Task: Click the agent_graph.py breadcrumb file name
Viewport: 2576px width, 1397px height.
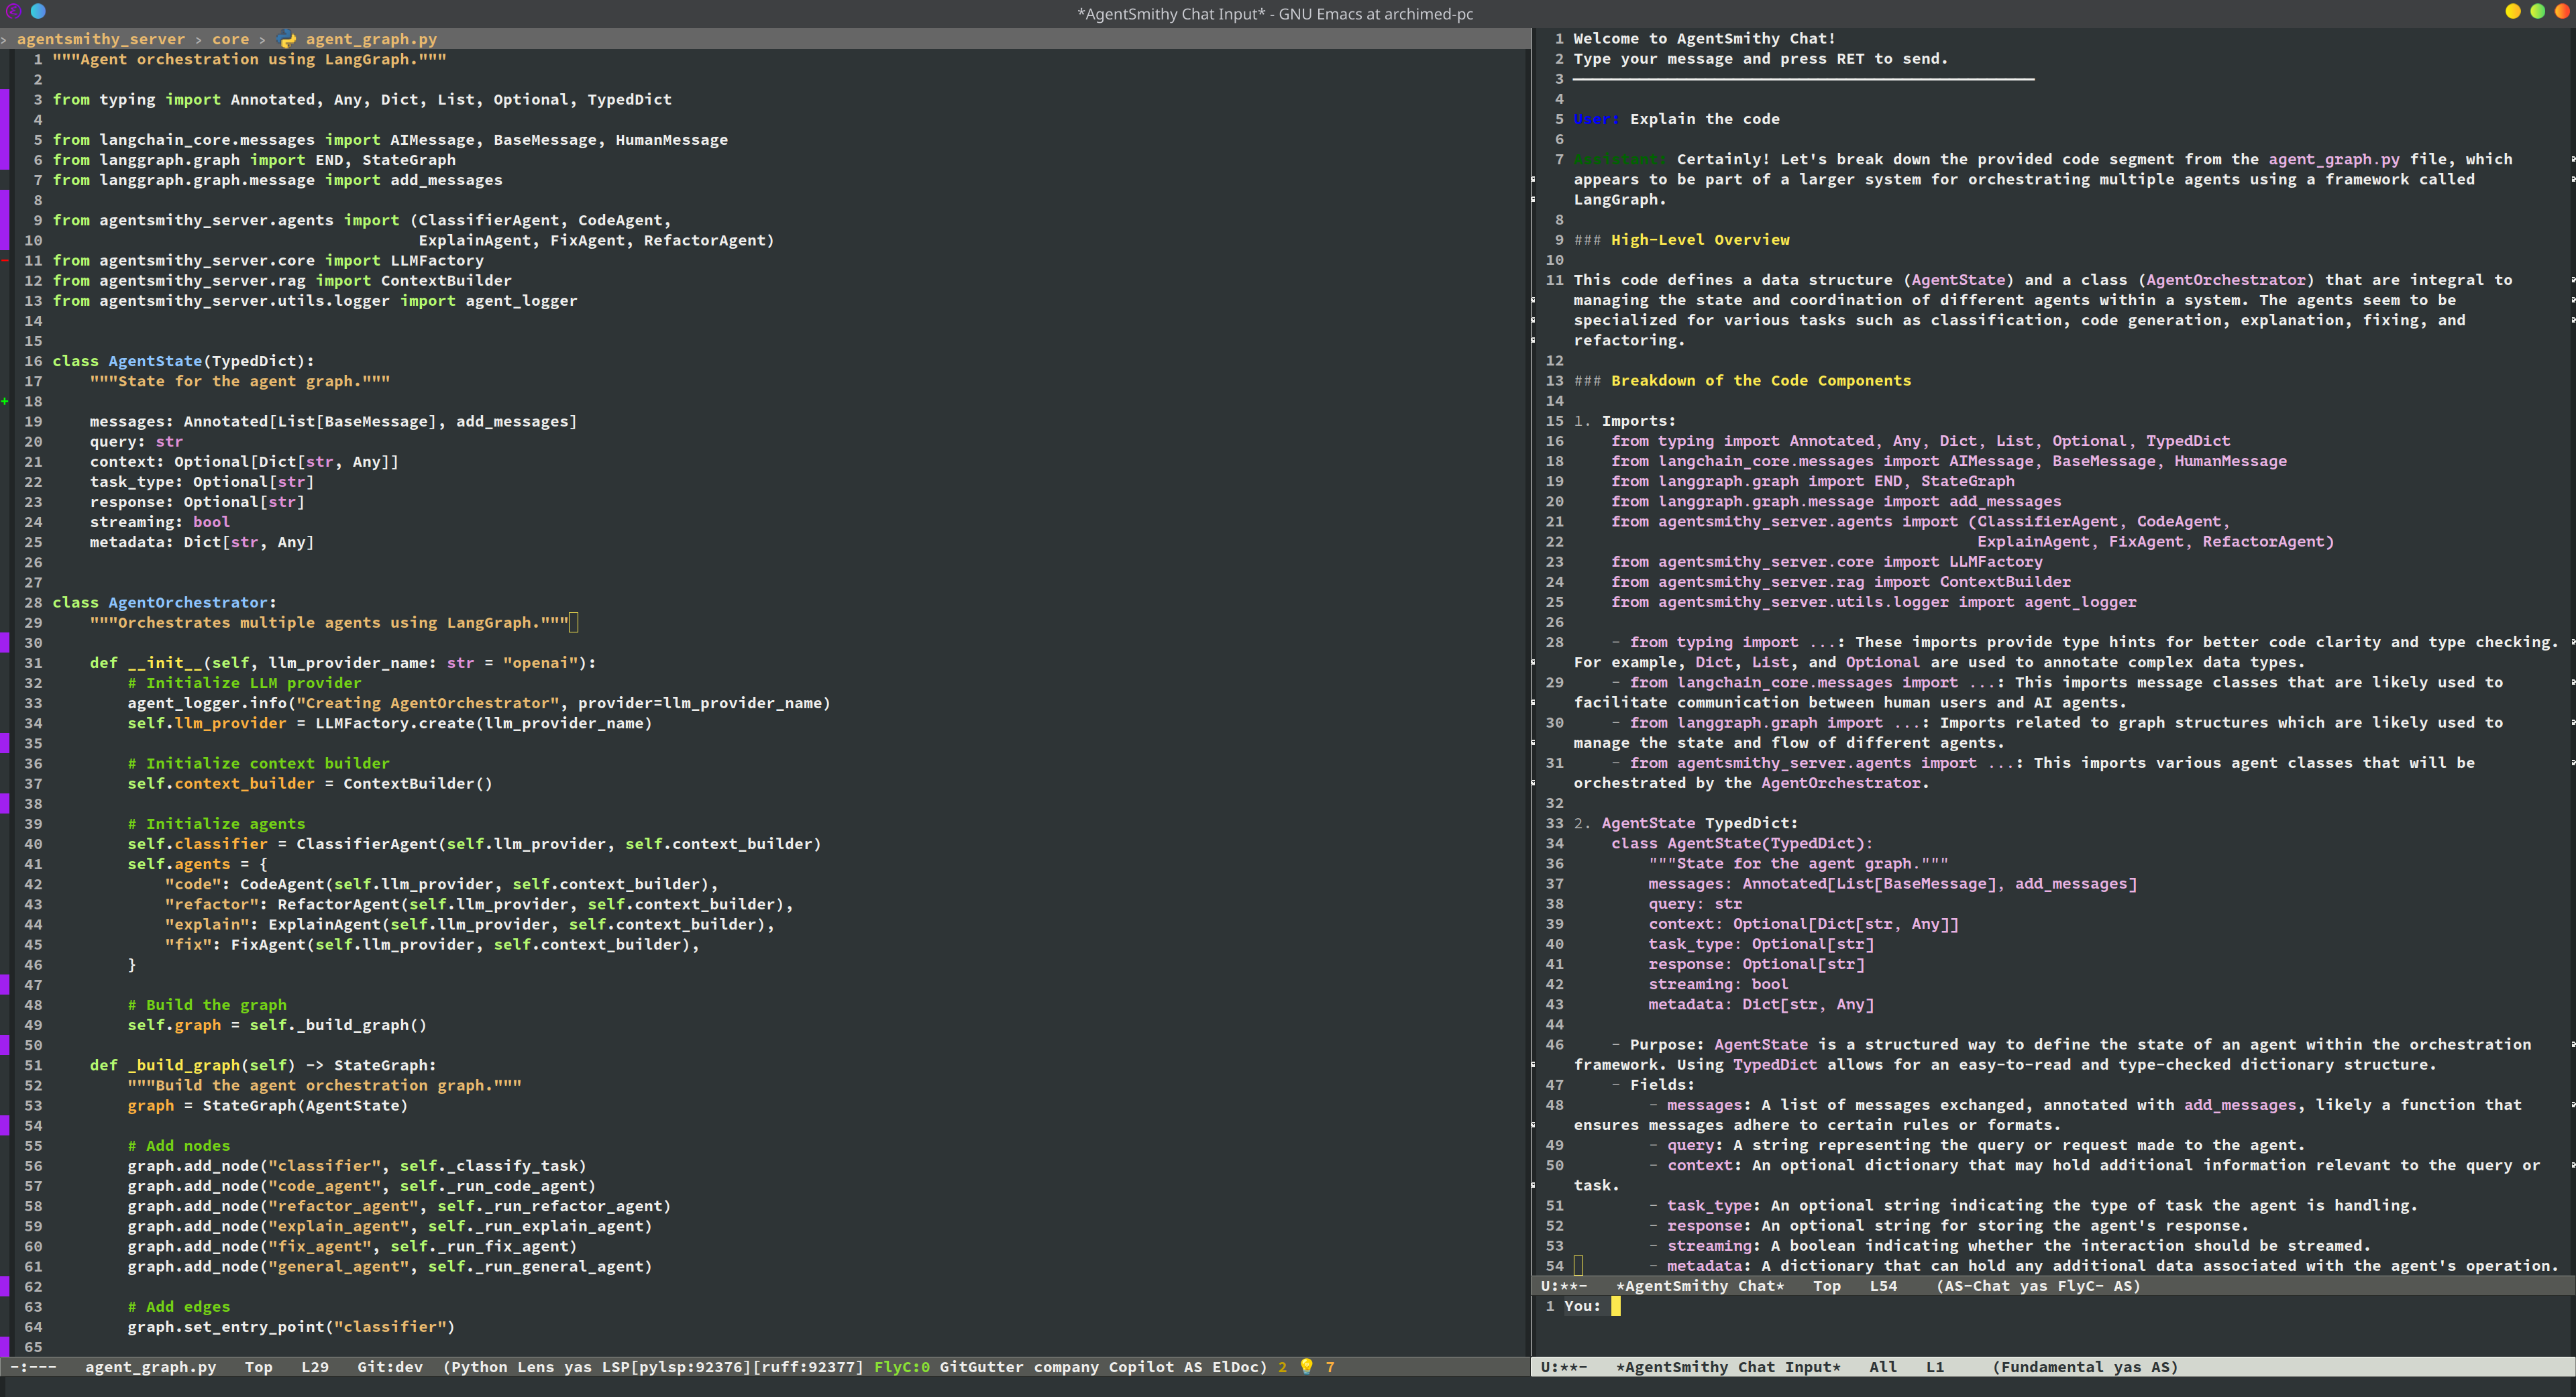Action: point(371,39)
